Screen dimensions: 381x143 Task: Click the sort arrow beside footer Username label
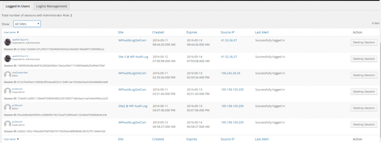pyautogui.click(x=18, y=139)
